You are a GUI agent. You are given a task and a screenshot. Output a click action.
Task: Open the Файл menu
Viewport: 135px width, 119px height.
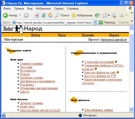(x=7, y=9)
